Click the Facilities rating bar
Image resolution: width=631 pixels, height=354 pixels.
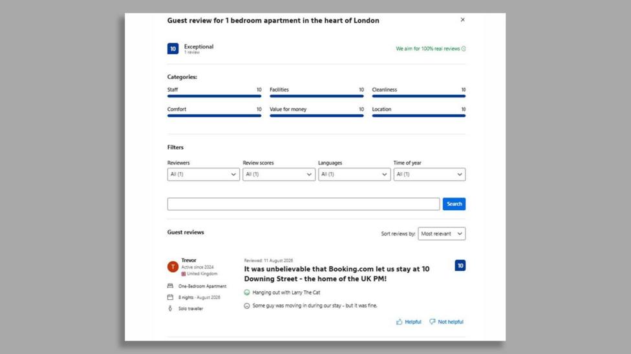click(317, 96)
